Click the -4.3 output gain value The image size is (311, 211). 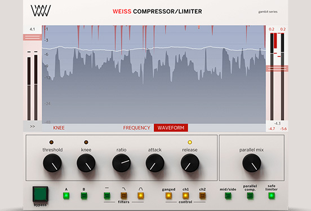pos(277,124)
